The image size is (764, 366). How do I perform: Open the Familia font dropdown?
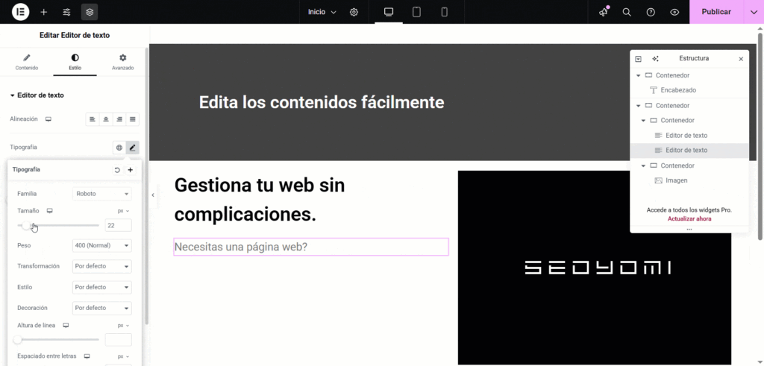coord(102,194)
